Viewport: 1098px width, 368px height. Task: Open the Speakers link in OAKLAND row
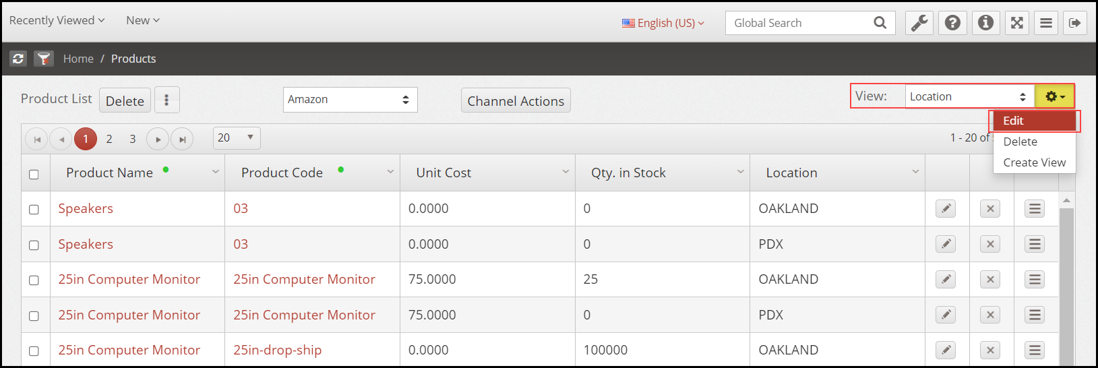[86, 209]
